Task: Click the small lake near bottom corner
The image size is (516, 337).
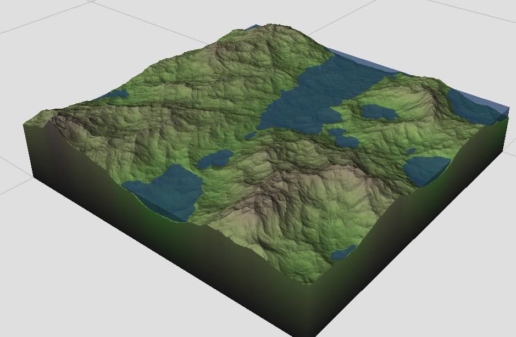Action: (343, 253)
